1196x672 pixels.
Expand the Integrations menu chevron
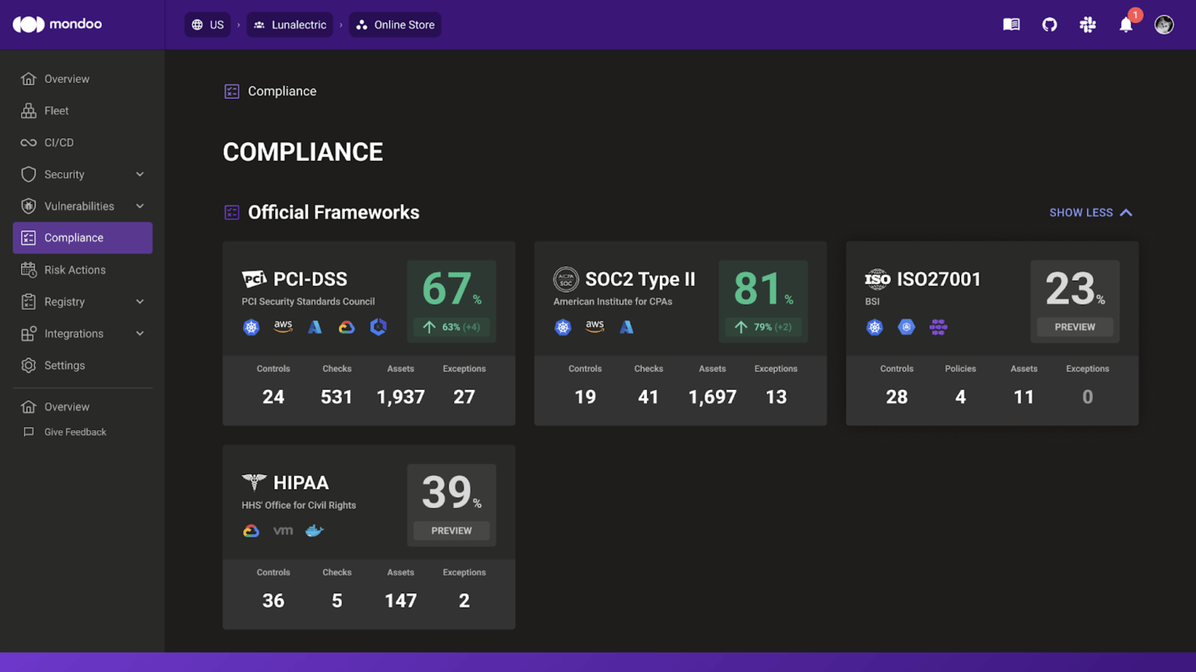click(x=140, y=333)
